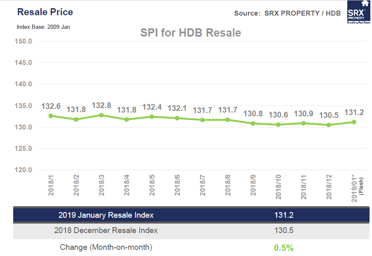The height and width of the screenshot is (256, 372).
Task: Click the '2018 December Resale Index' row label
Action: click(106, 231)
